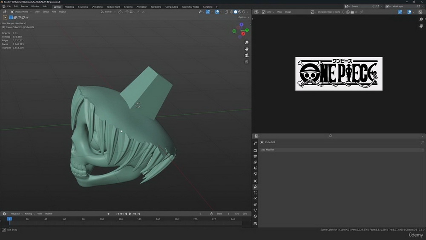Screen dimensions: 426x240
Task: Click the End frame field showing 250
Action: tap(241, 214)
